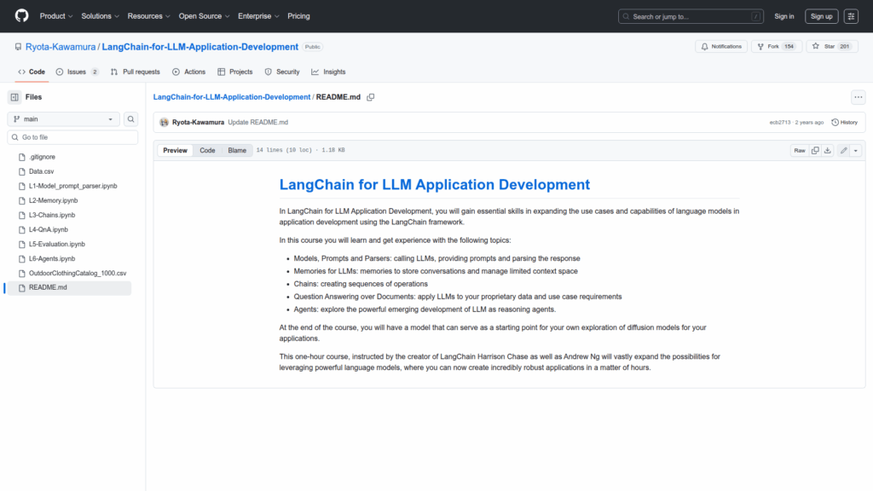Star this repository
The width and height of the screenshot is (873, 491).
832,47
